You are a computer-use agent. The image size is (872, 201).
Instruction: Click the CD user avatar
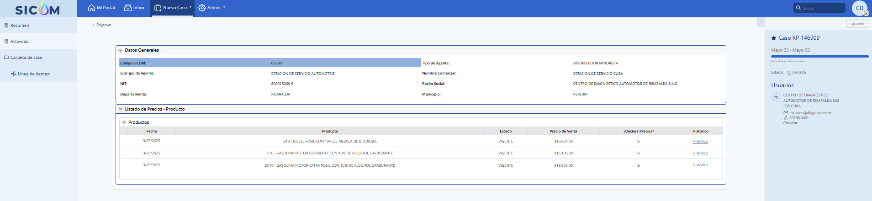pyautogui.click(x=859, y=8)
